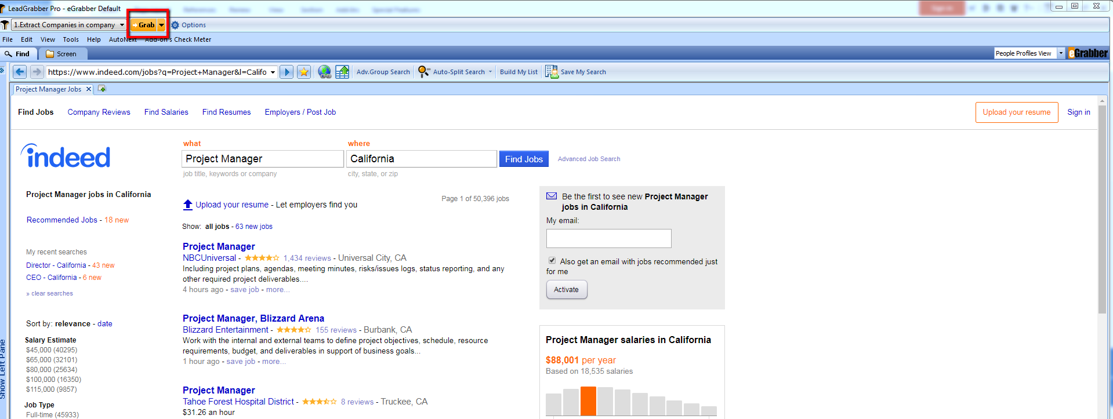Click the Auto-Split Search magnifier icon
The image size is (1113, 419).
pos(424,72)
